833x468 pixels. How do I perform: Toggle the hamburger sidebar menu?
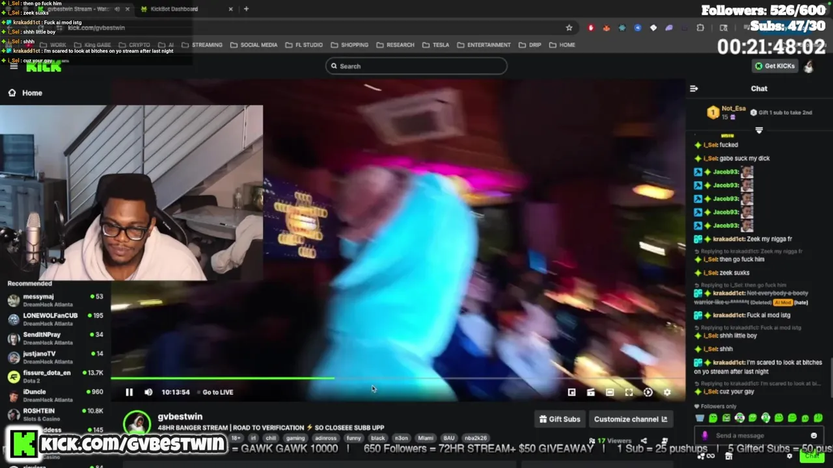13,66
